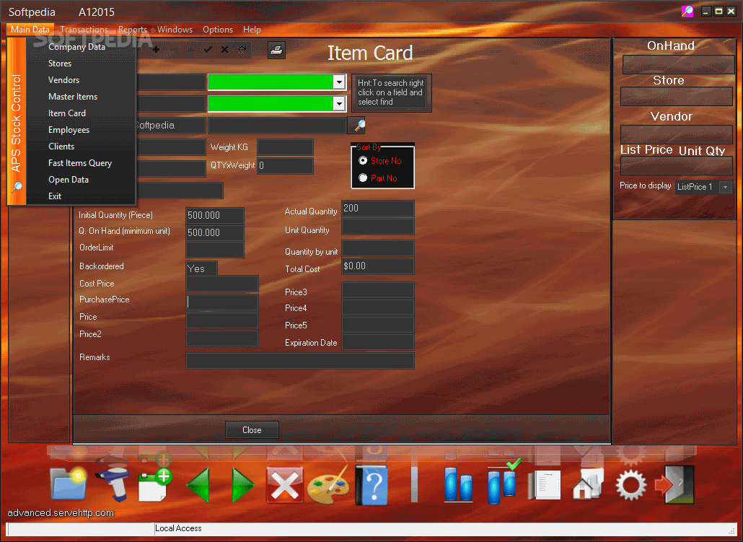Click the house home icon in dock
Viewport: 743px width, 542px height.
point(588,484)
